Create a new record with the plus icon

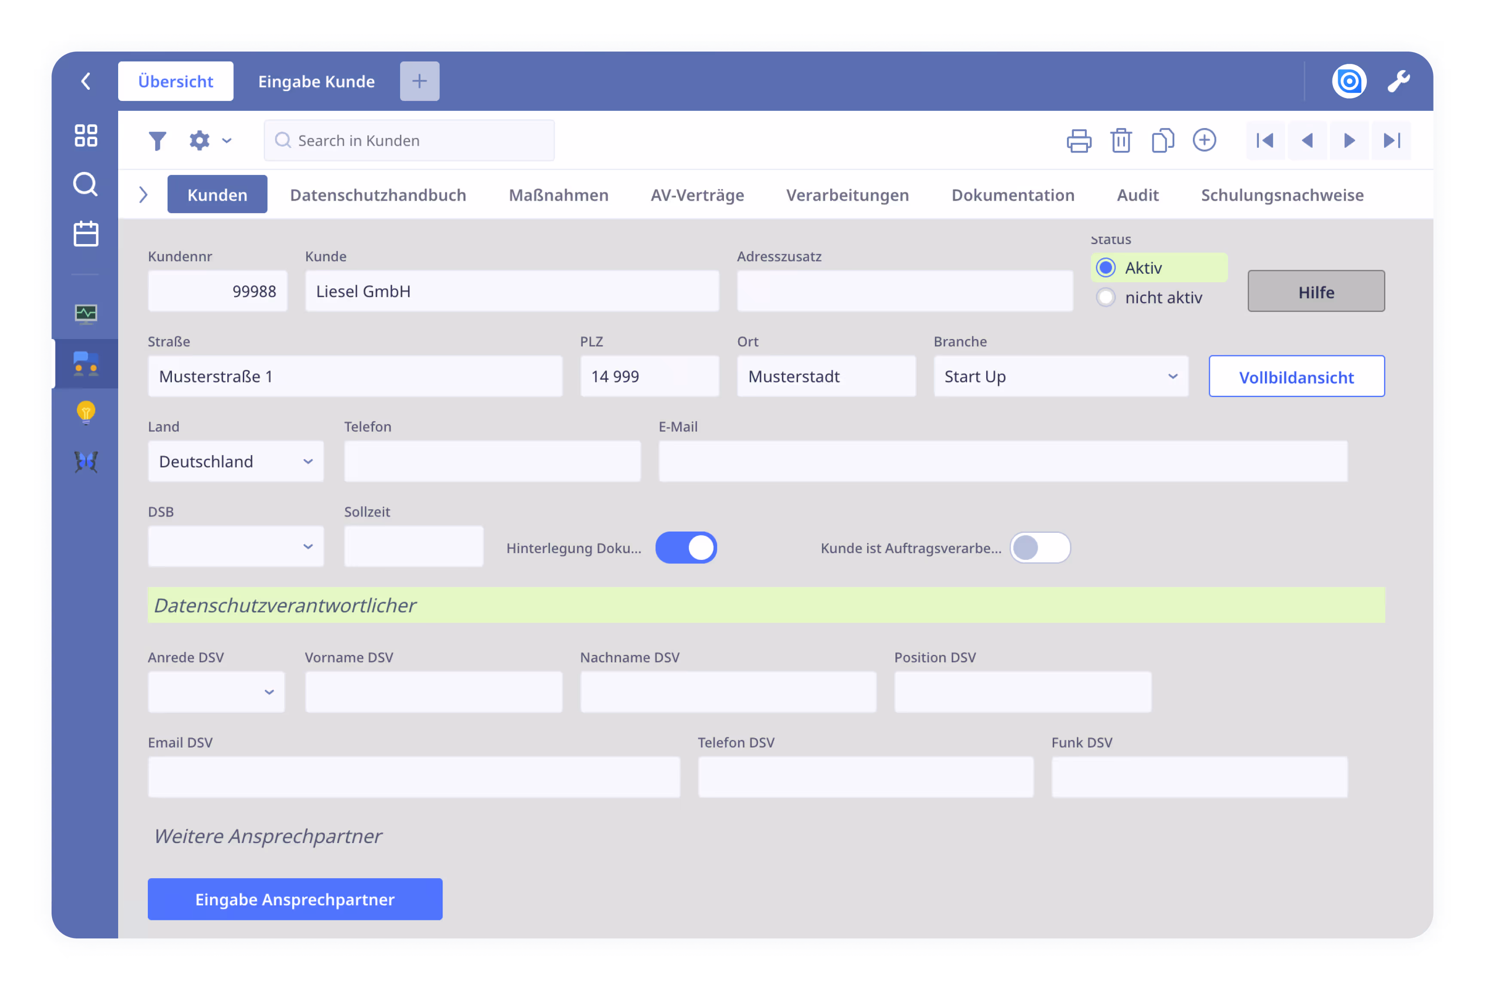(x=1205, y=140)
